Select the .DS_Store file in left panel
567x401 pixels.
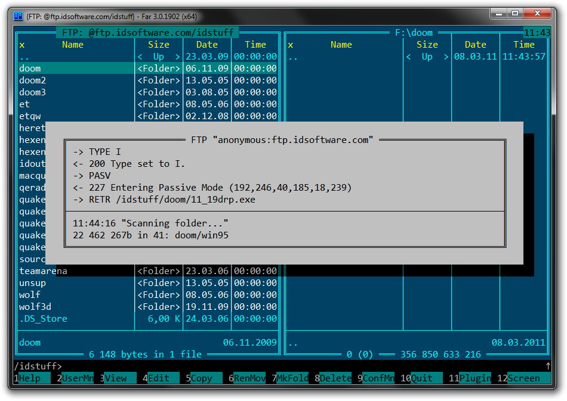(43, 319)
